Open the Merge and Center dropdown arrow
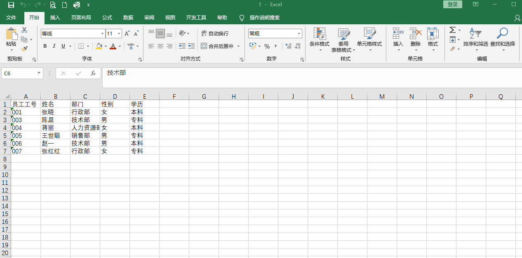 (x=238, y=46)
